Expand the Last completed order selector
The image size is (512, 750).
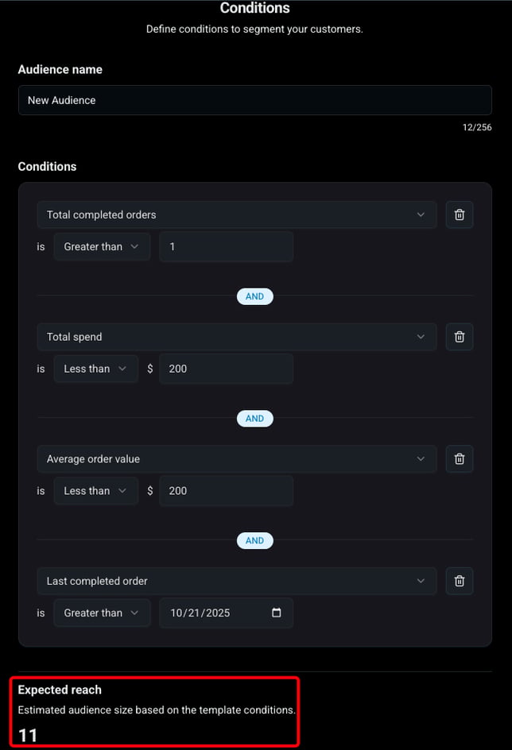pyautogui.click(x=236, y=581)
